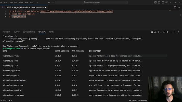Open customize layout icon

pyautogui.click(x=167, y=3)
